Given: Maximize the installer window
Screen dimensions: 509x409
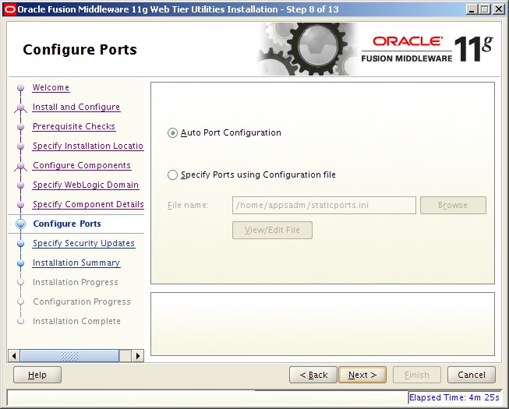Looking at the screenshot, I should [x=485, y=9].
